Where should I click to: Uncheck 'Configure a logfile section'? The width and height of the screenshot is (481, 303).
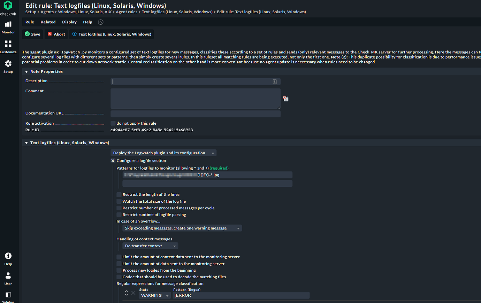click(x=113, y=161)
